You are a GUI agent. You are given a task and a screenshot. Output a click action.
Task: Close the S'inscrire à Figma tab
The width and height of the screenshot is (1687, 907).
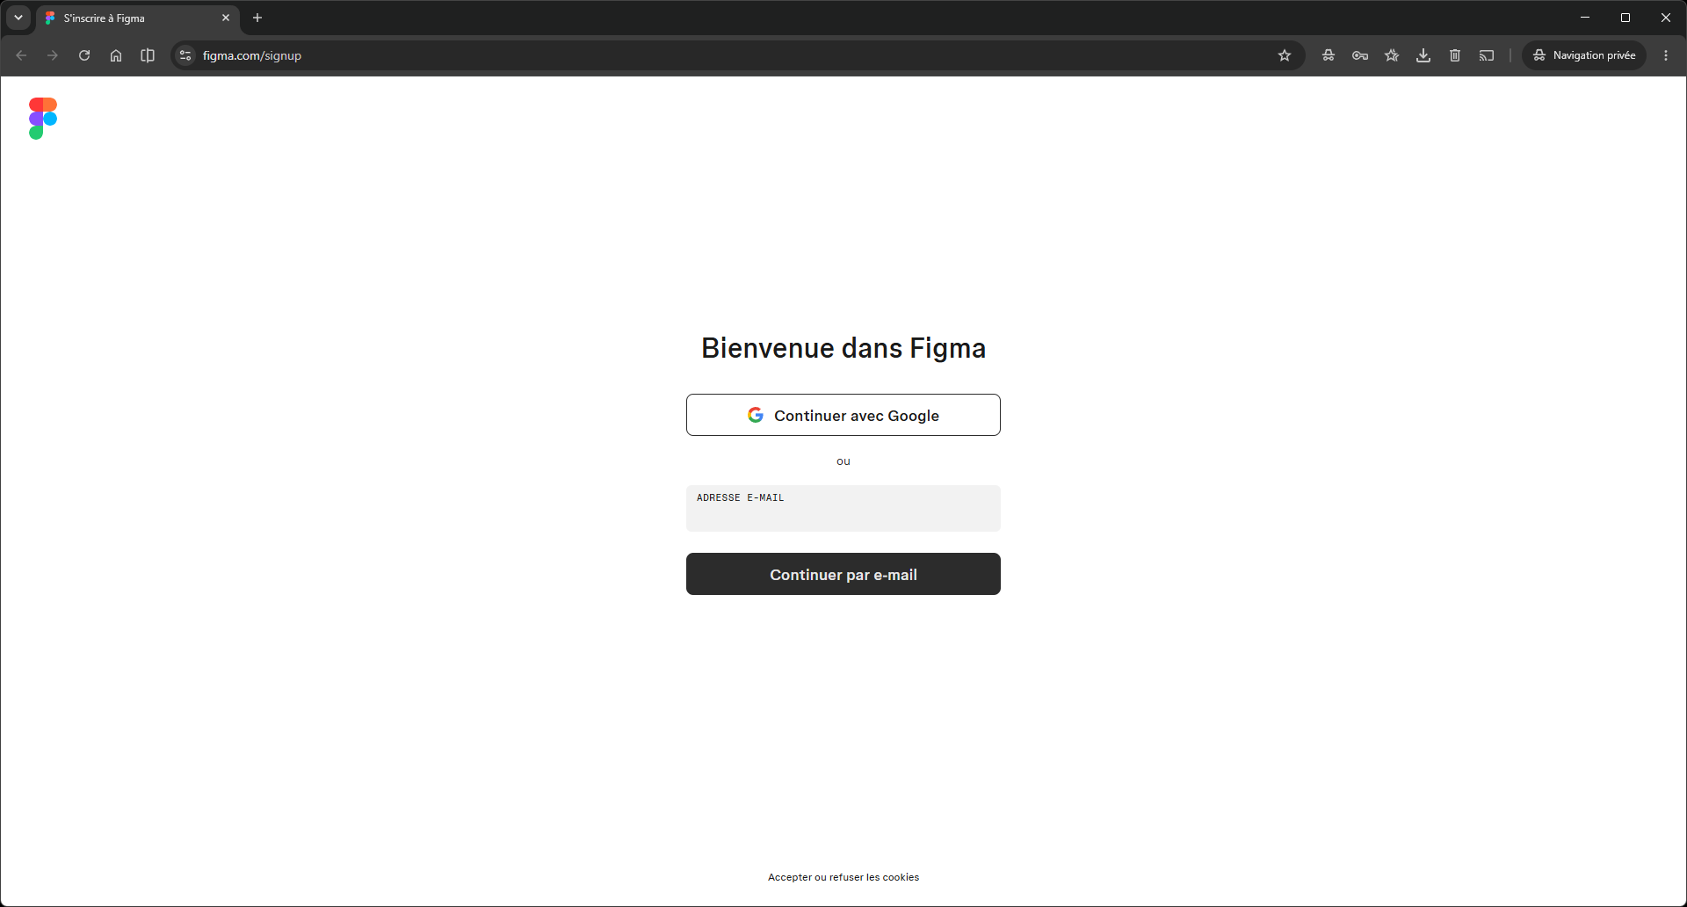coord(226,18)
